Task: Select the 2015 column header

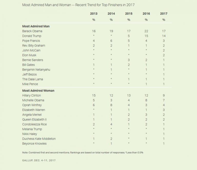Action: point(129,14)
